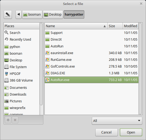Select the Support folder icon
The width and height of the screenshot is (146, 140).
(x=47, y=33)
